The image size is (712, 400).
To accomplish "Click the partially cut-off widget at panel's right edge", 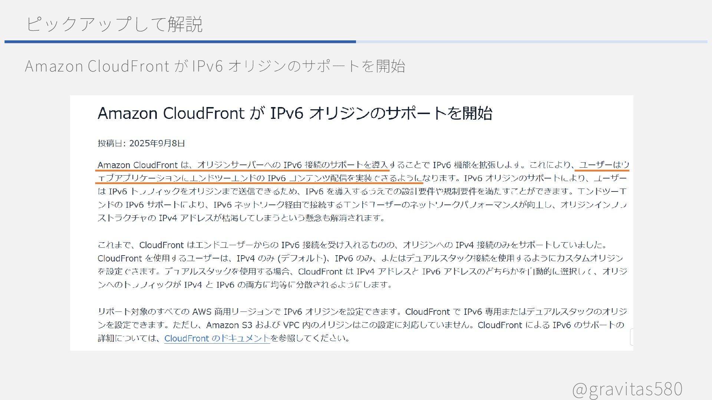I will tap(632, 337).
